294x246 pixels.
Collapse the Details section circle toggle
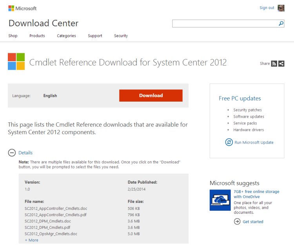click(12, 153)
